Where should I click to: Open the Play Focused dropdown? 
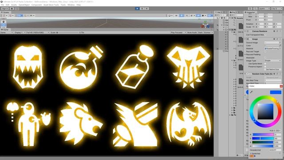(x=178, y=32)
